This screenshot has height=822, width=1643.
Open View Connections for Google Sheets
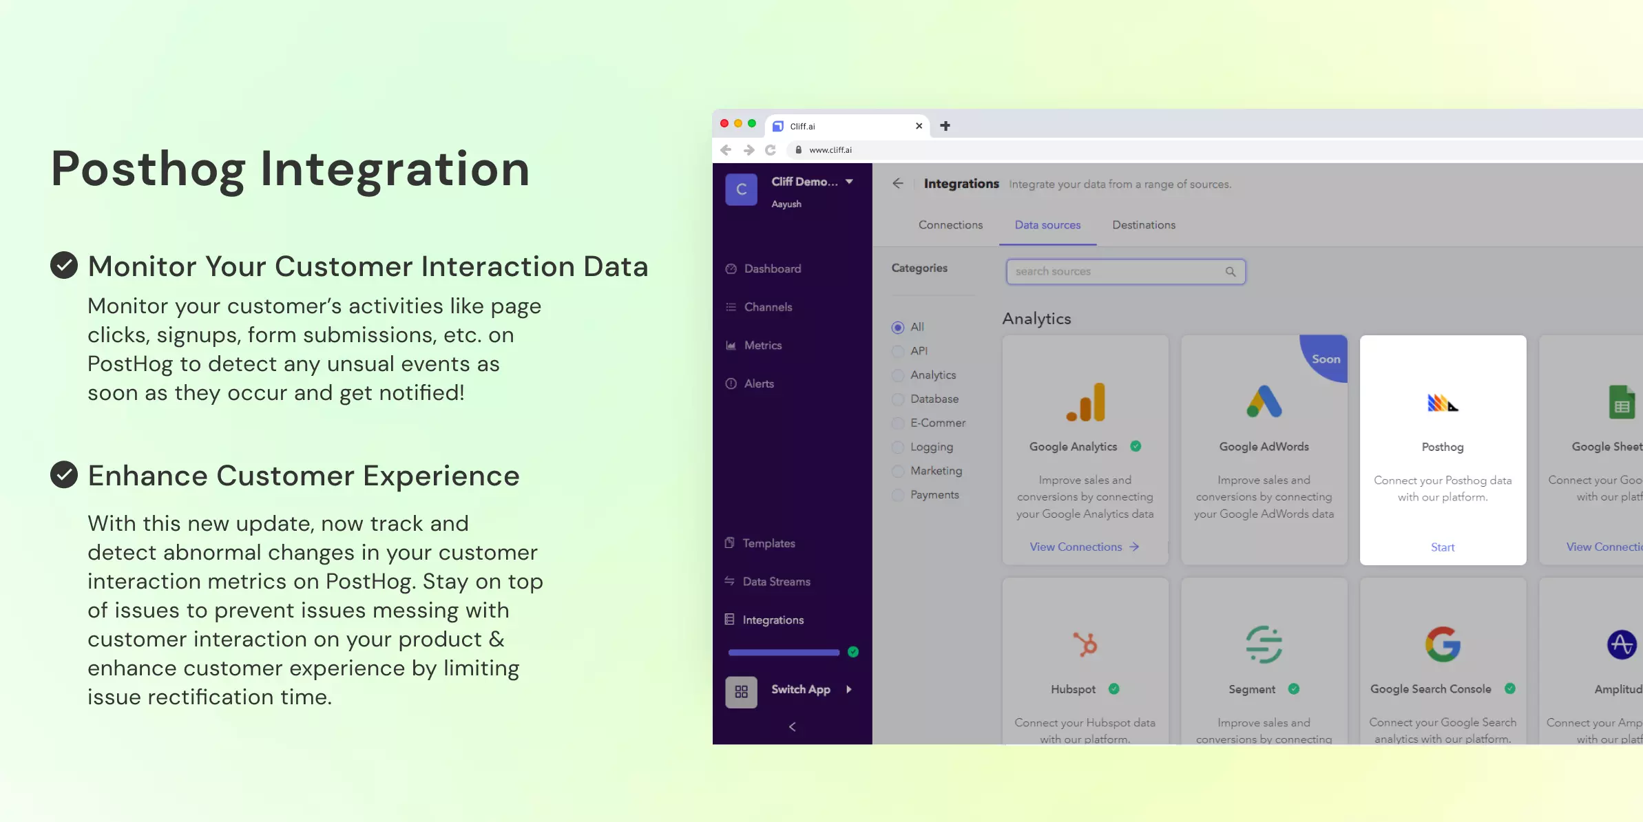[x=1604, y=547]
